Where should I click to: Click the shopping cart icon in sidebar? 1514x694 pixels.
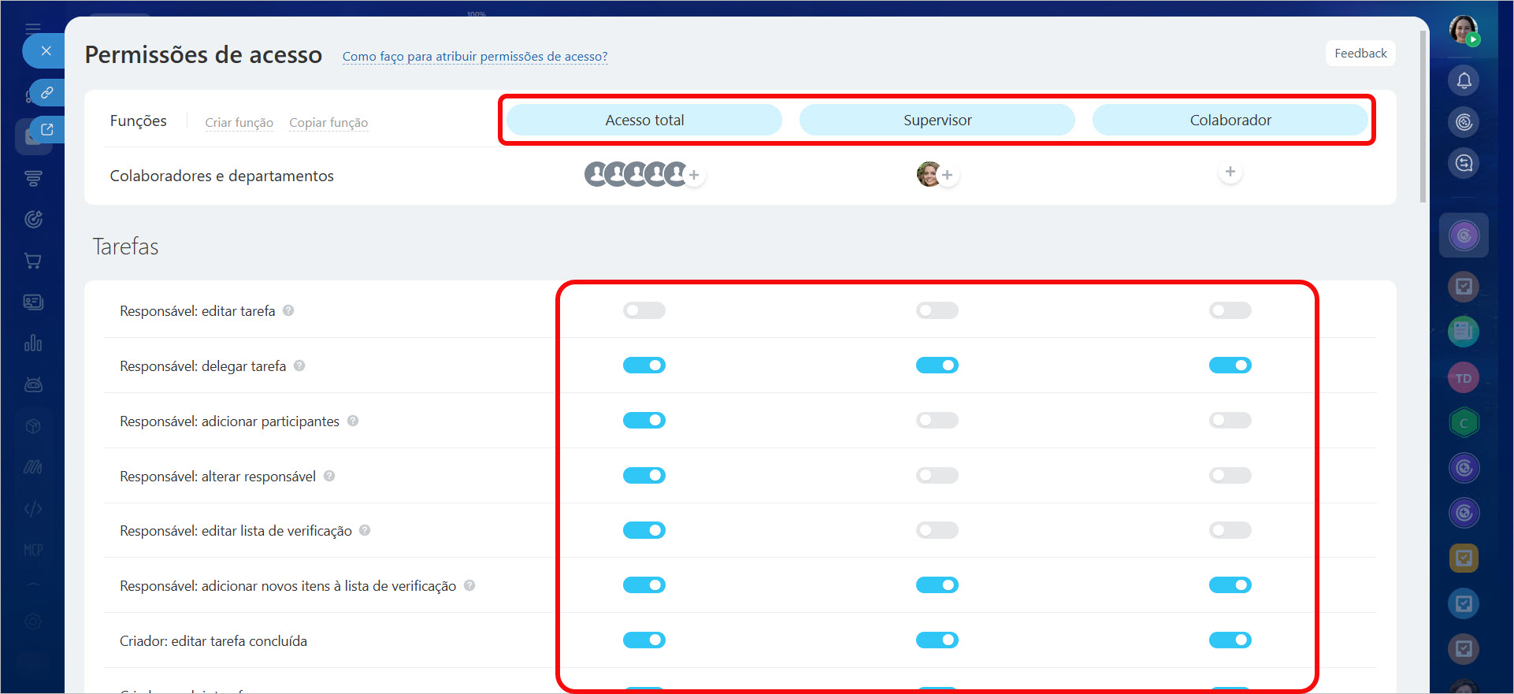pos(33,261)
